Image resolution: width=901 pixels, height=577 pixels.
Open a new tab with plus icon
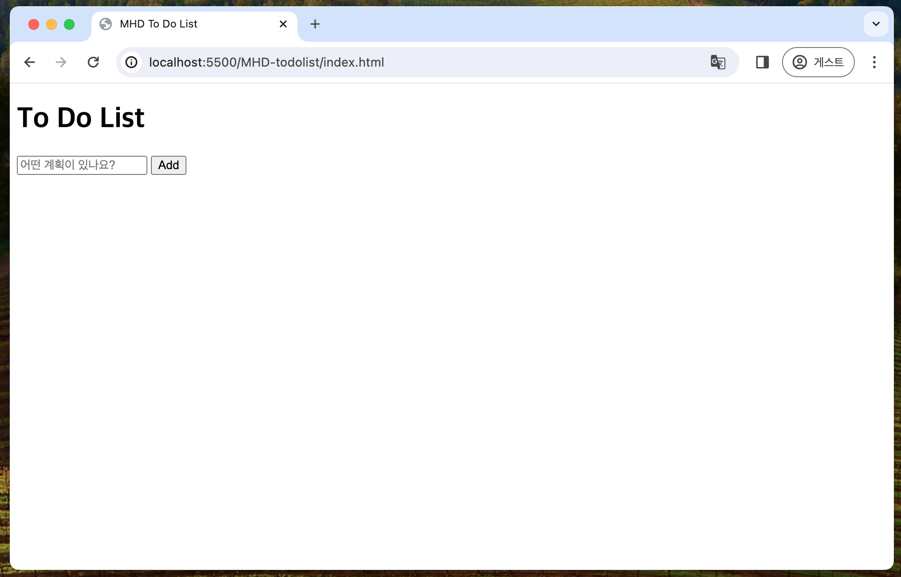pyautogui.click(x=315, y=24)
